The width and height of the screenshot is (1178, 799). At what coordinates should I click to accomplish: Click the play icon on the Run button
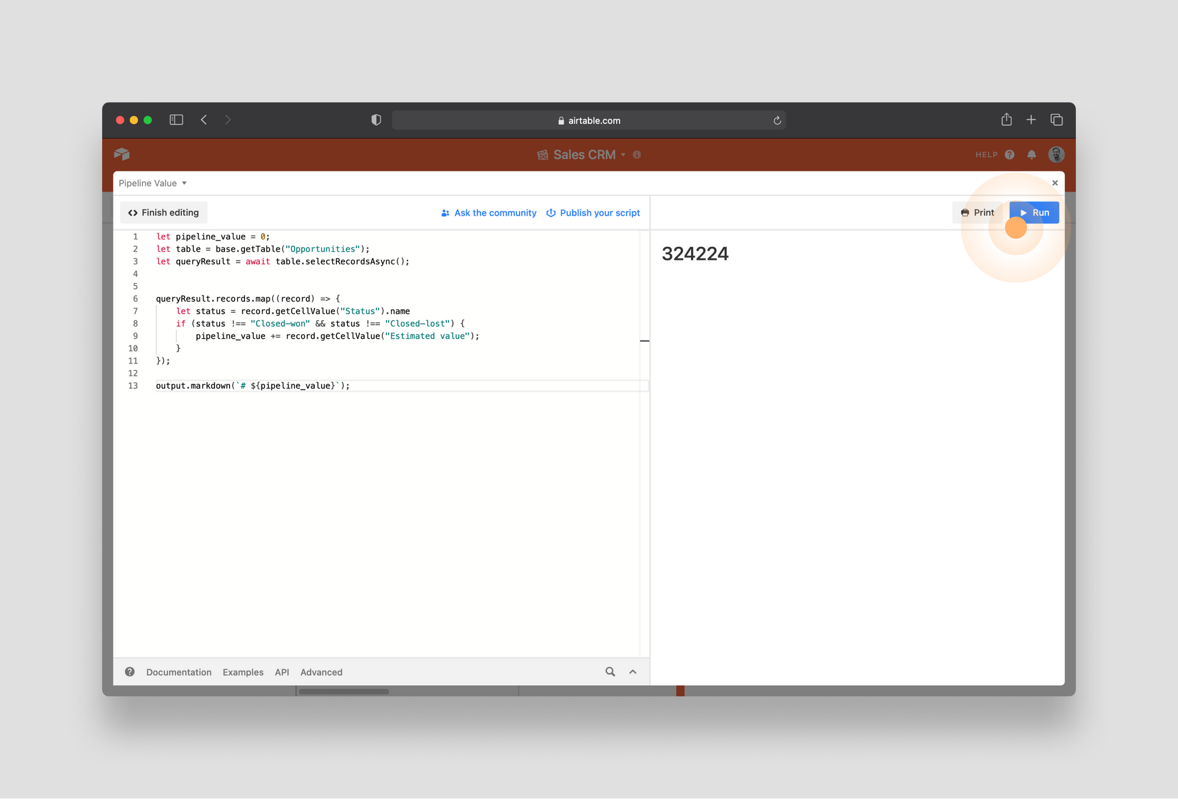pyautogui.click(x=1023, y=212)
